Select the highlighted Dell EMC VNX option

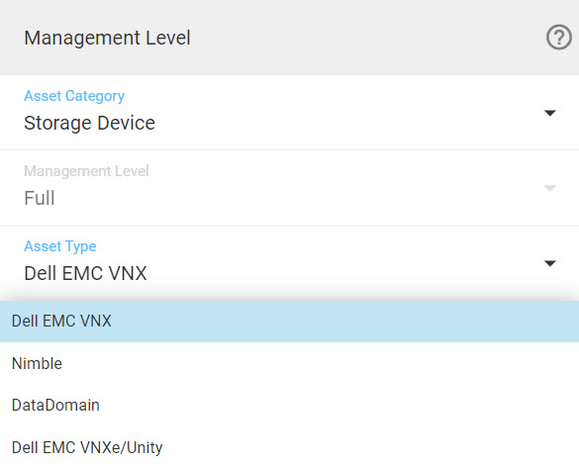[289, 322]
